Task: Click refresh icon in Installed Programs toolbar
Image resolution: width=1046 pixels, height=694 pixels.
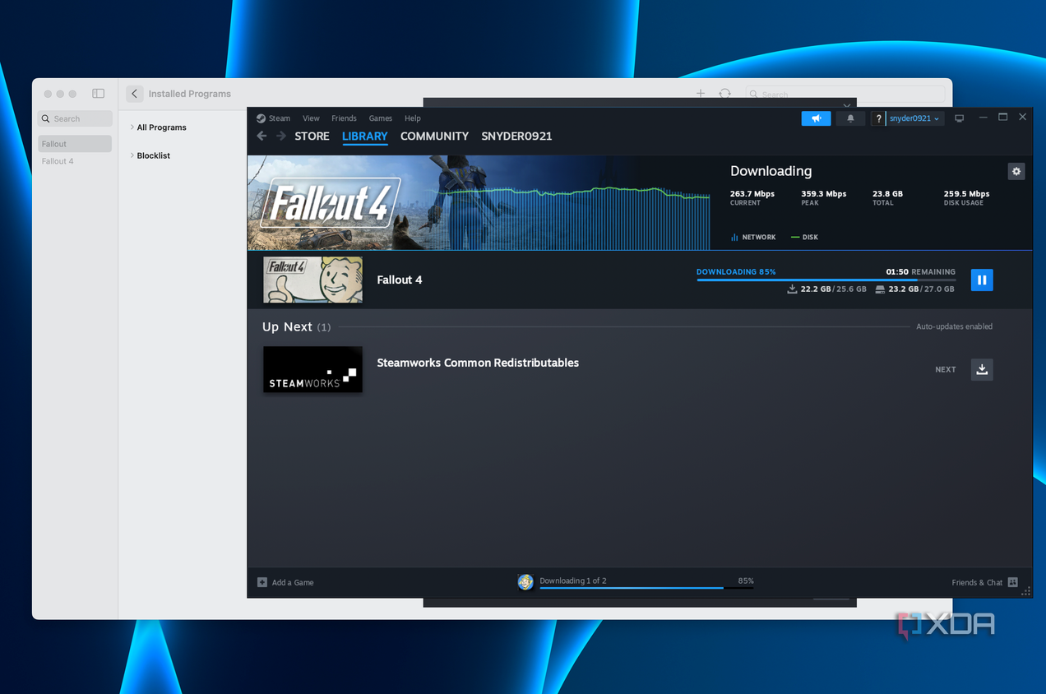Action: [x=724, y=94]
